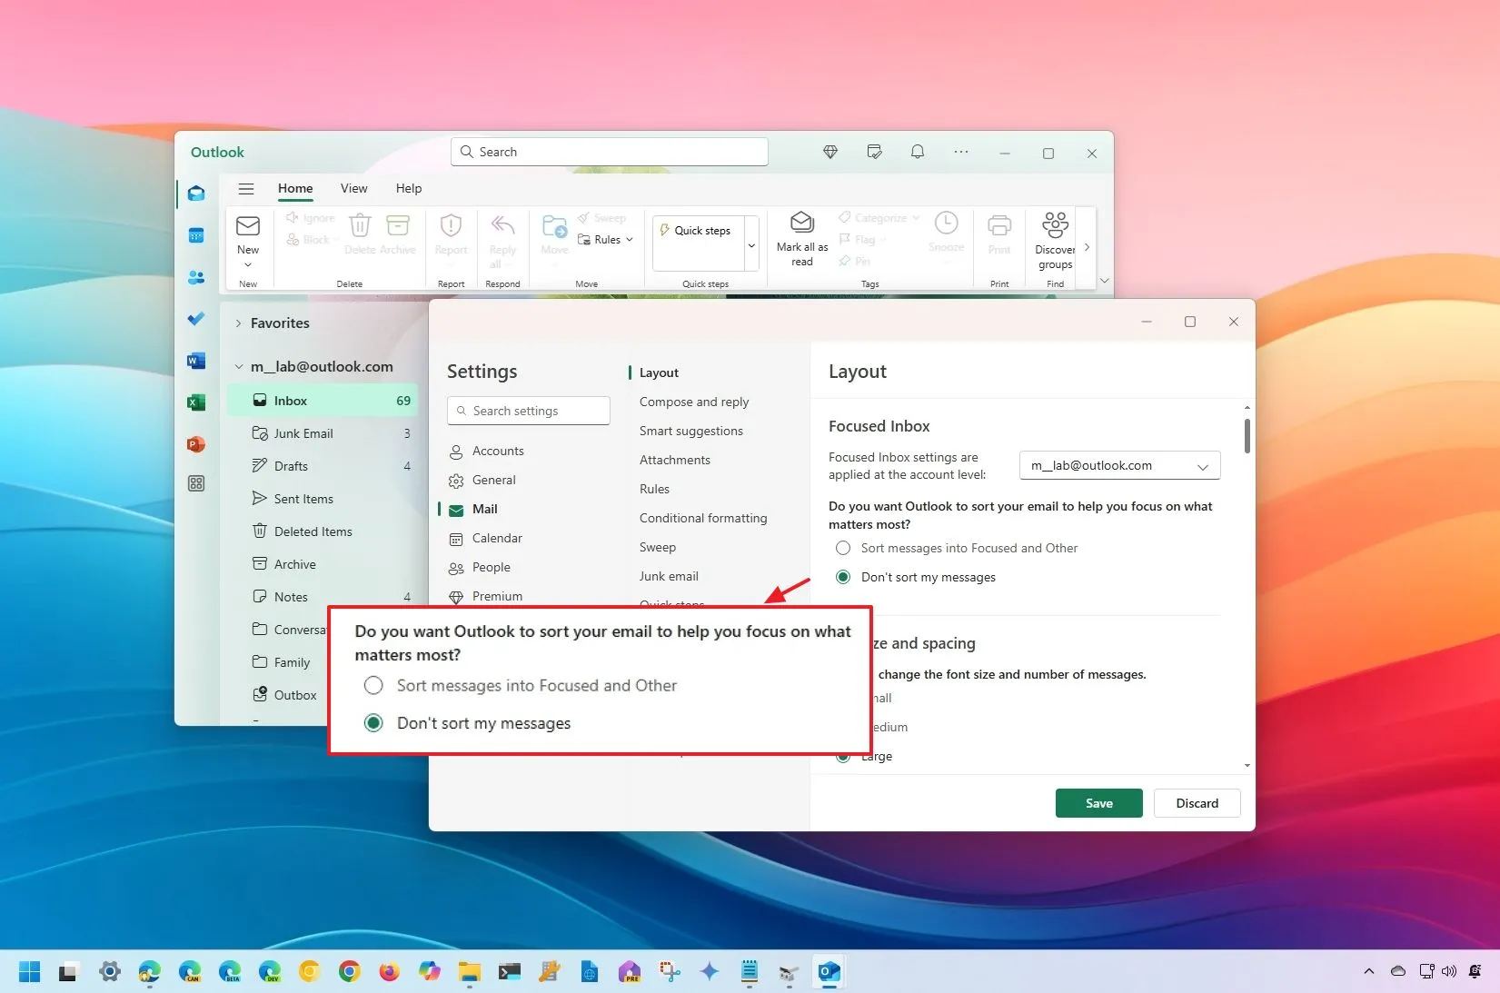Open notifications bell in Outlook
Viewport: 1500px width, 993px height.
coord(918,153)
